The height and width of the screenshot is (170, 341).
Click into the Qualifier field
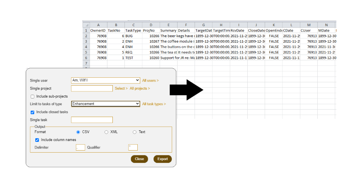133,147
